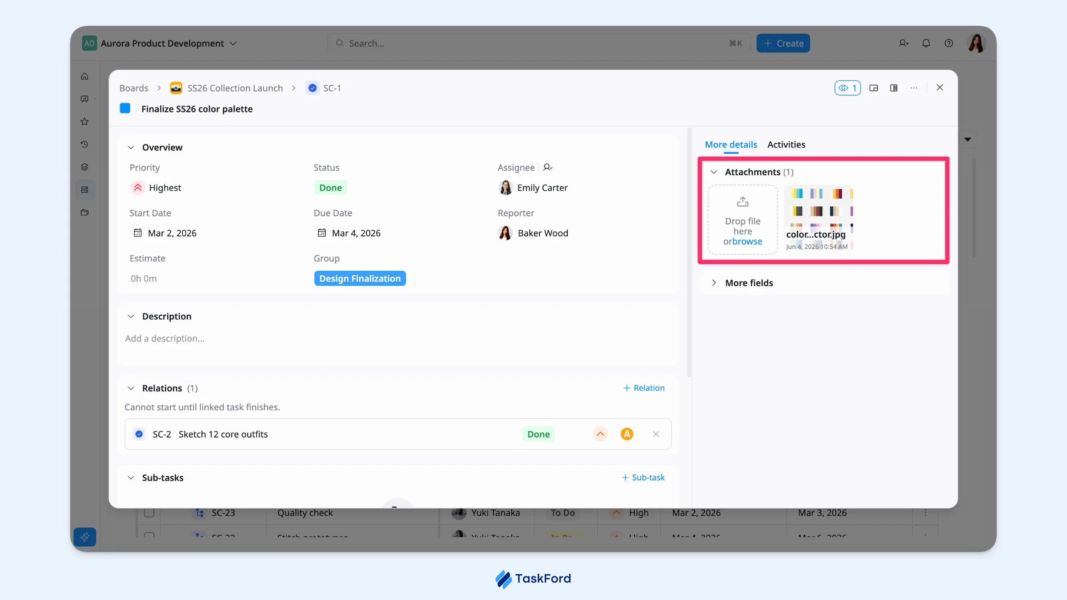
Task: Switch to the Activities tab
Action: coord(786,144)
